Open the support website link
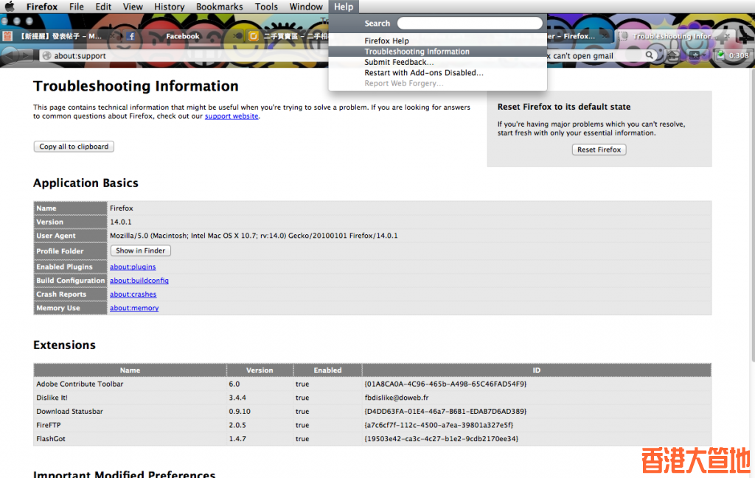Screen dimensions: 755x478 [x=232, y=116]
